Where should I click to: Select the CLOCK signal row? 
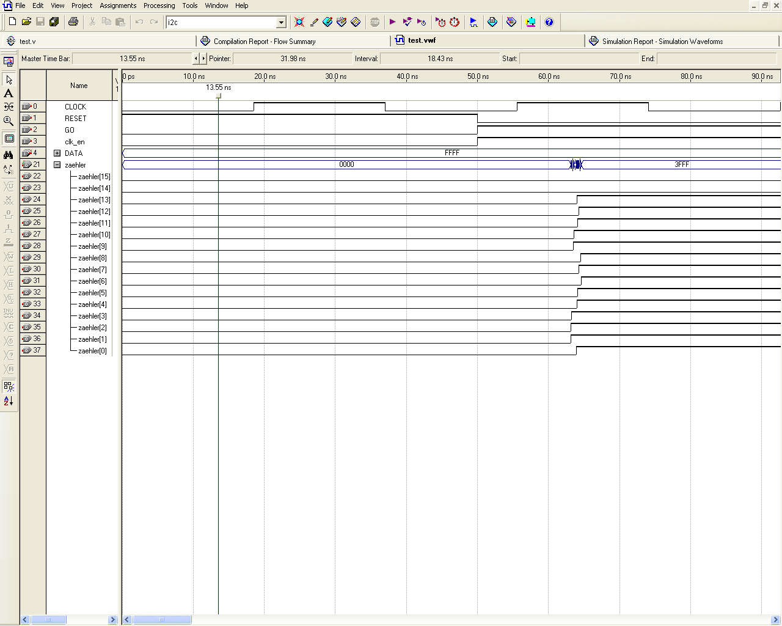pos(76,107)
